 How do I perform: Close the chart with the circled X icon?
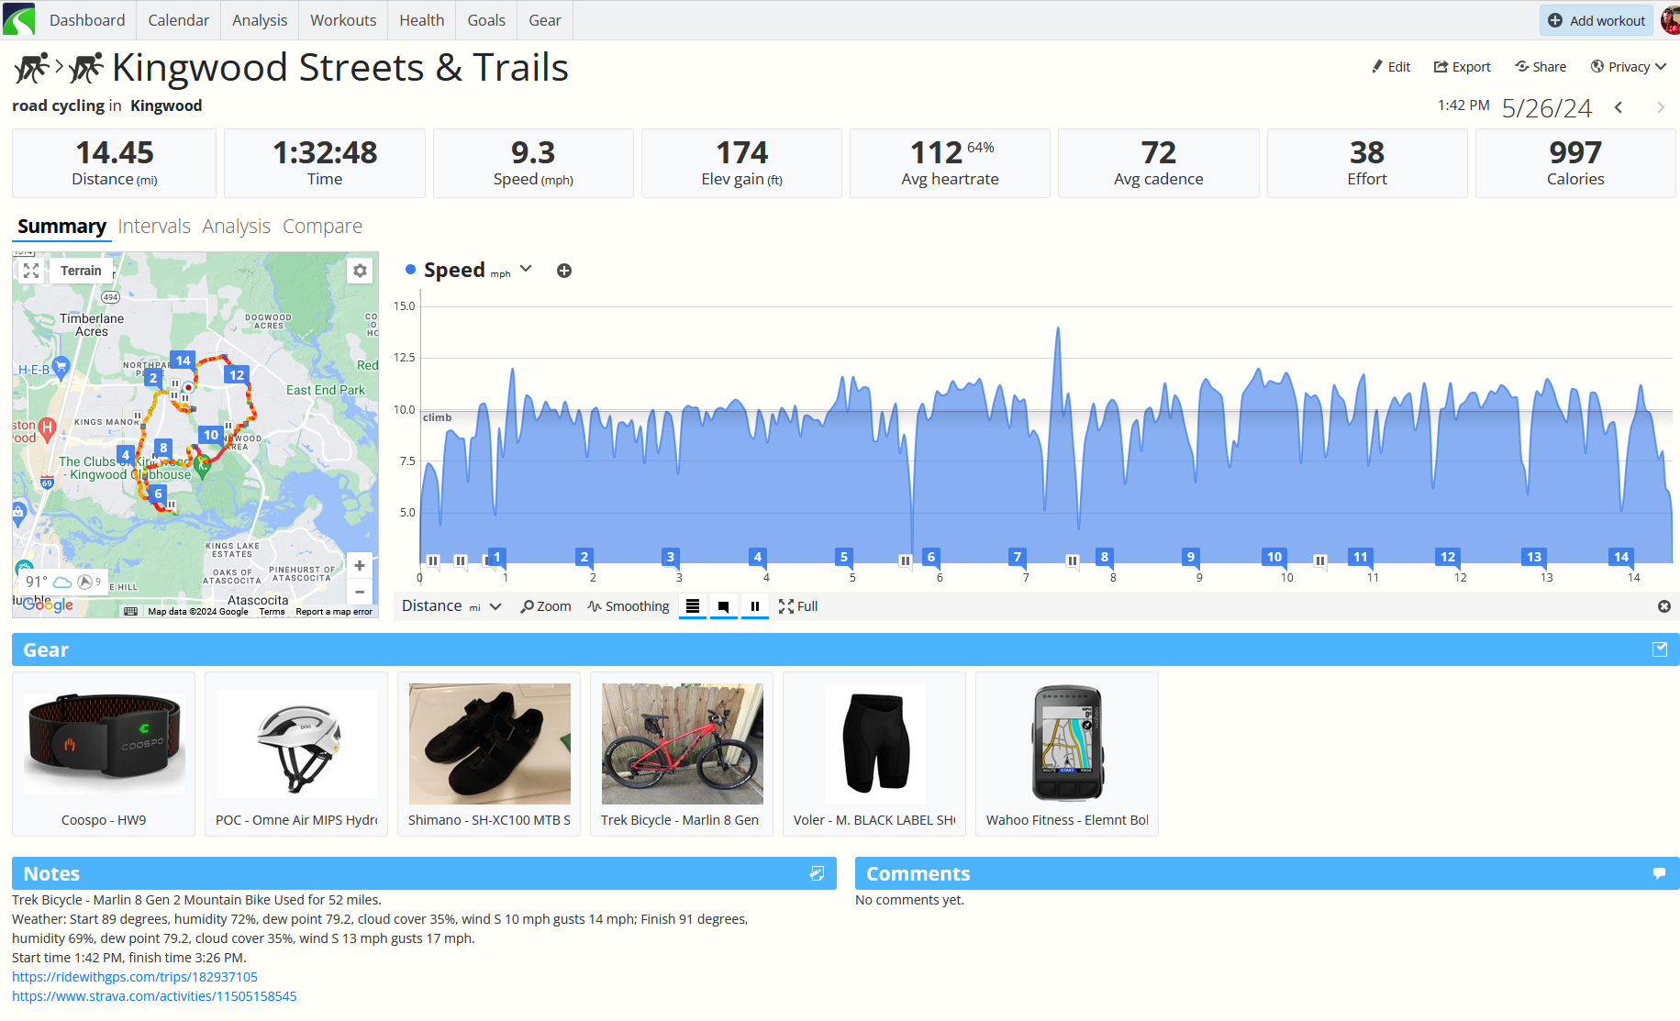click(1664, 606)
